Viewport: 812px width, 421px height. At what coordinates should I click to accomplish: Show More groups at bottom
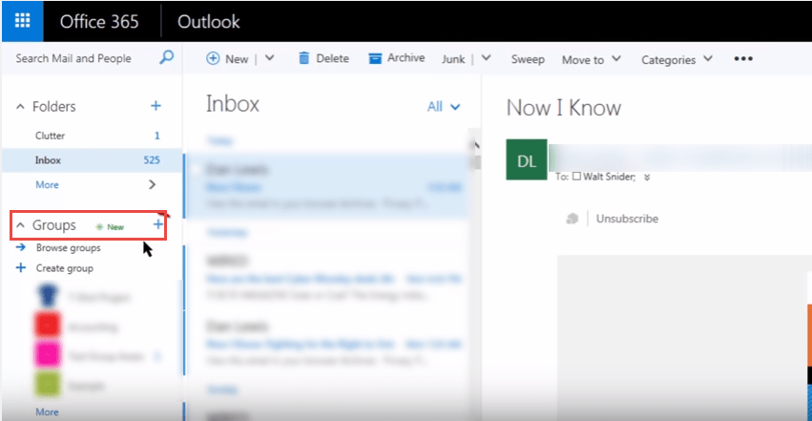47,412
